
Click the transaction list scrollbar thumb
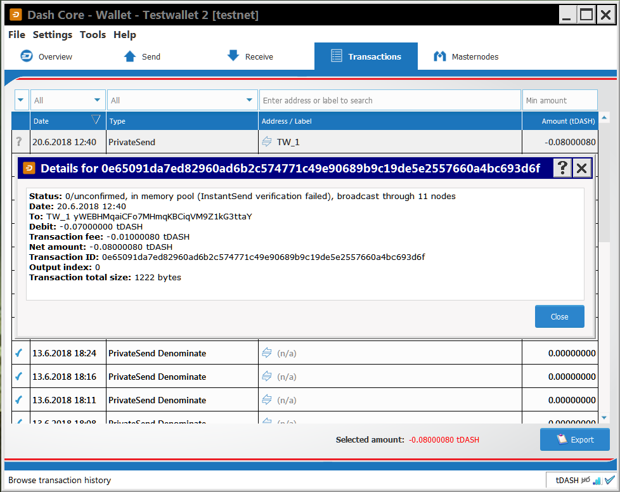(604, 182)
